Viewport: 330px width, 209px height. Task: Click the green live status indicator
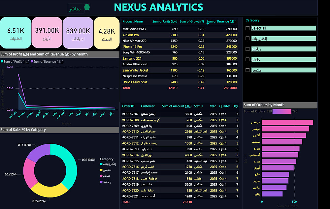pos(87,7)
